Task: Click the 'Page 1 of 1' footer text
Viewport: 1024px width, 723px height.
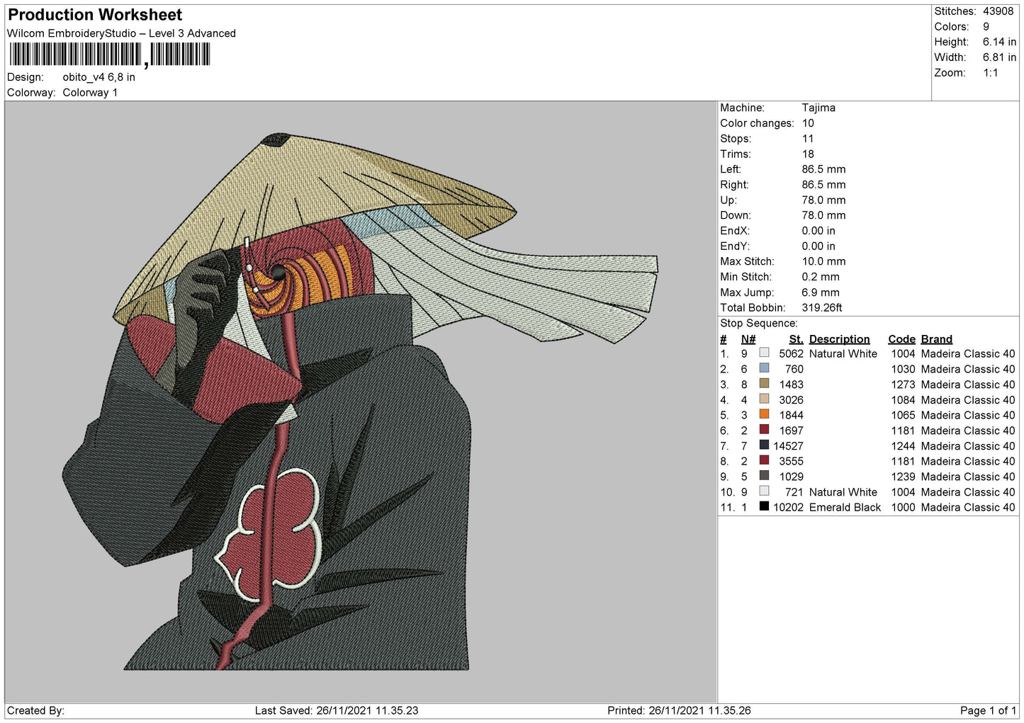Action: coord(988,710)
